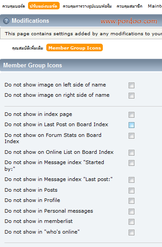Click the help question mark icon beside Modifications
This screenshot has height=247, width=162.
pyautogui.click(x=6, y=21)
